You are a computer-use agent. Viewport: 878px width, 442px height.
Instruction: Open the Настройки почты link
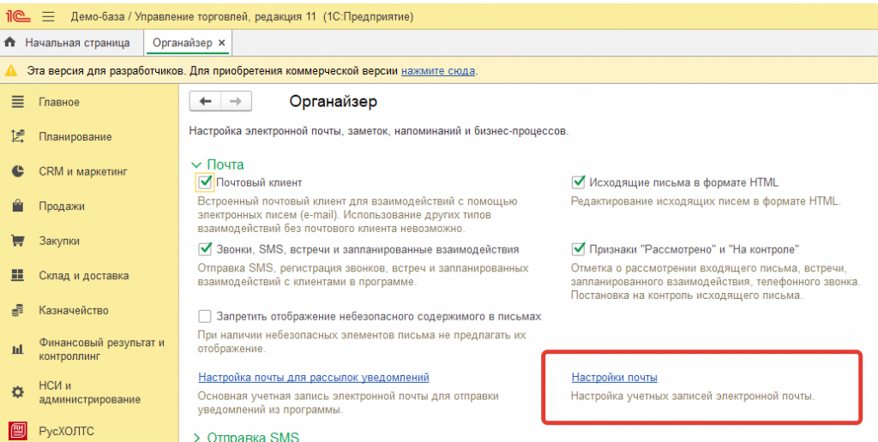[614, 378]
